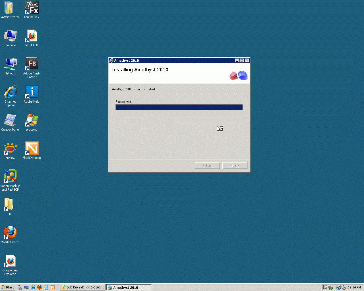Open the RU_HELP shortcut on the desktop
The image size is (364, 291).
pyautogui.click(x=32, y=38)
